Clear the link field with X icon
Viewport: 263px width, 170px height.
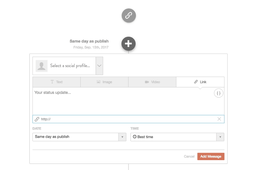click(x=219, y=119)
